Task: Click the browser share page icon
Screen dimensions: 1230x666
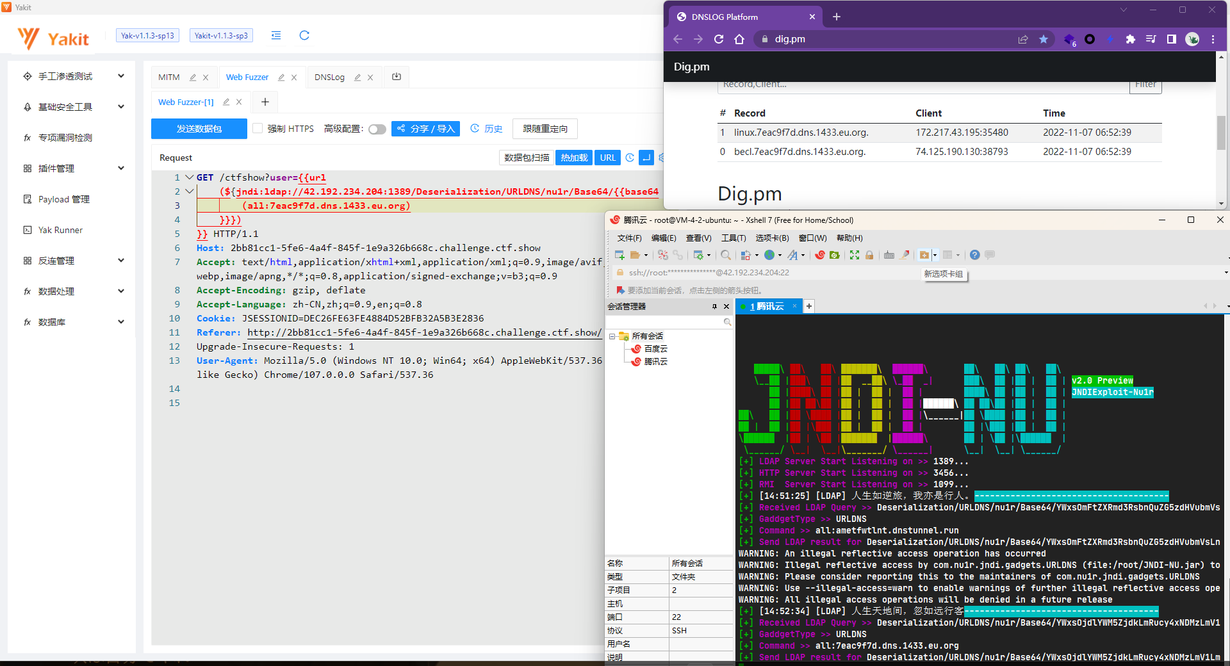Action: click(1023, 39)
